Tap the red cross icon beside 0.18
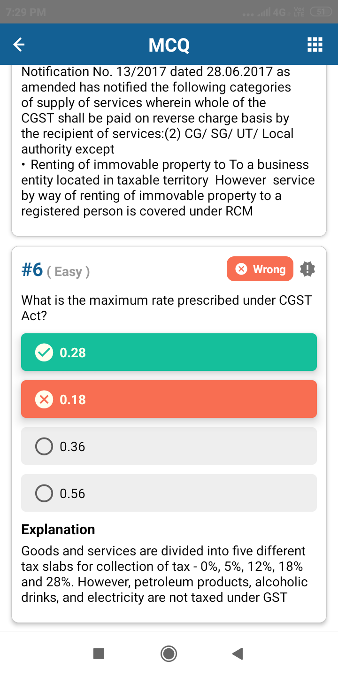Image resolution: width=338 pixels, height=676 pixels. [x=44, y=399]
